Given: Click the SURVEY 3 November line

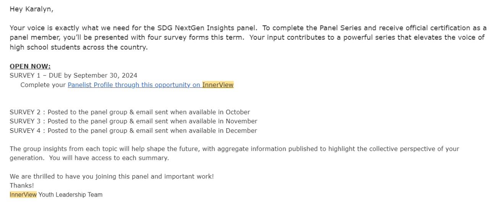Looking at the screenshot, I should 133,121.
